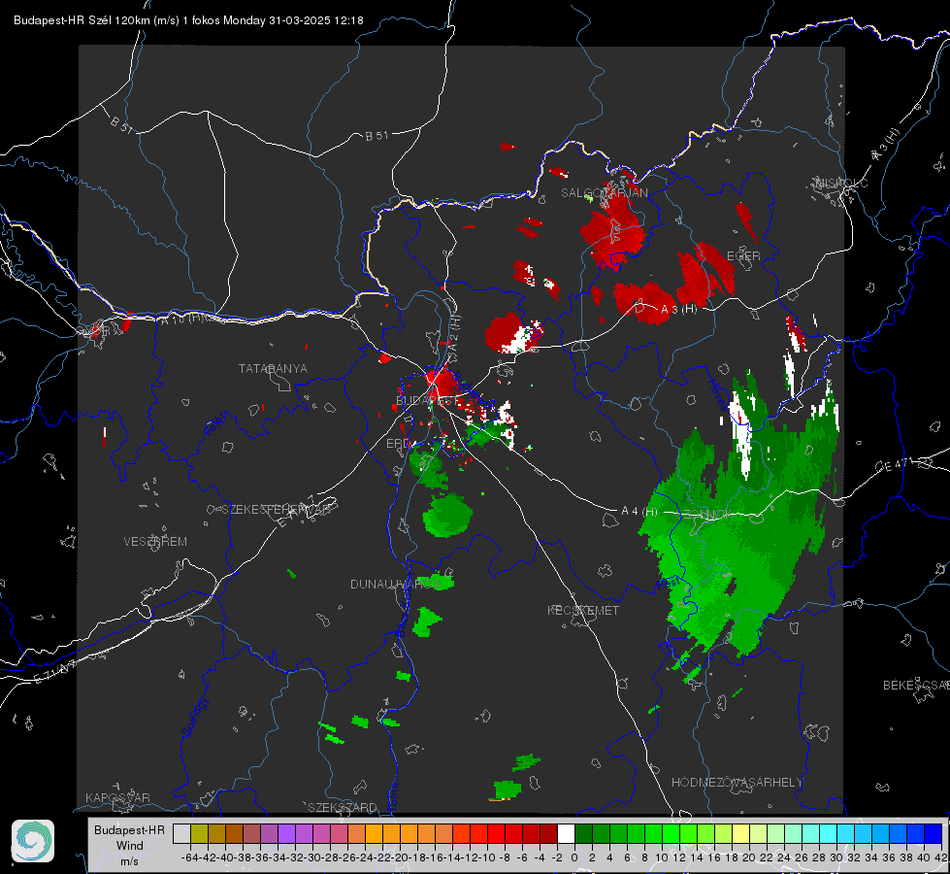Select the KAPOSVÁR city label
This screenshot has width=950, height=874.
point(117,797)
